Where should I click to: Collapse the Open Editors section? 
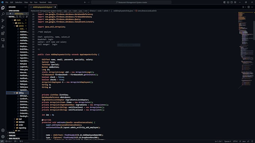click(18, 11)
